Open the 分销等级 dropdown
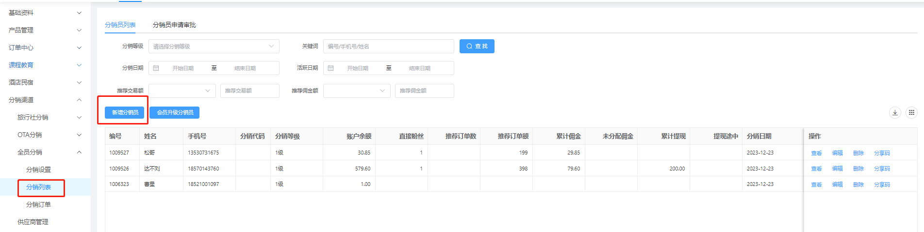Viewport: 924px width, 232px height. 214,46
